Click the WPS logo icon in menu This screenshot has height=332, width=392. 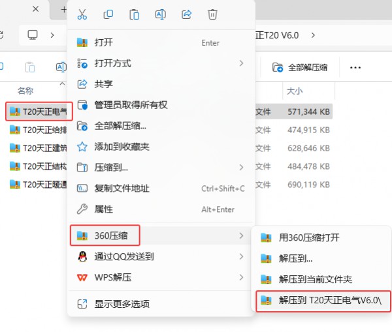[82, 277]
